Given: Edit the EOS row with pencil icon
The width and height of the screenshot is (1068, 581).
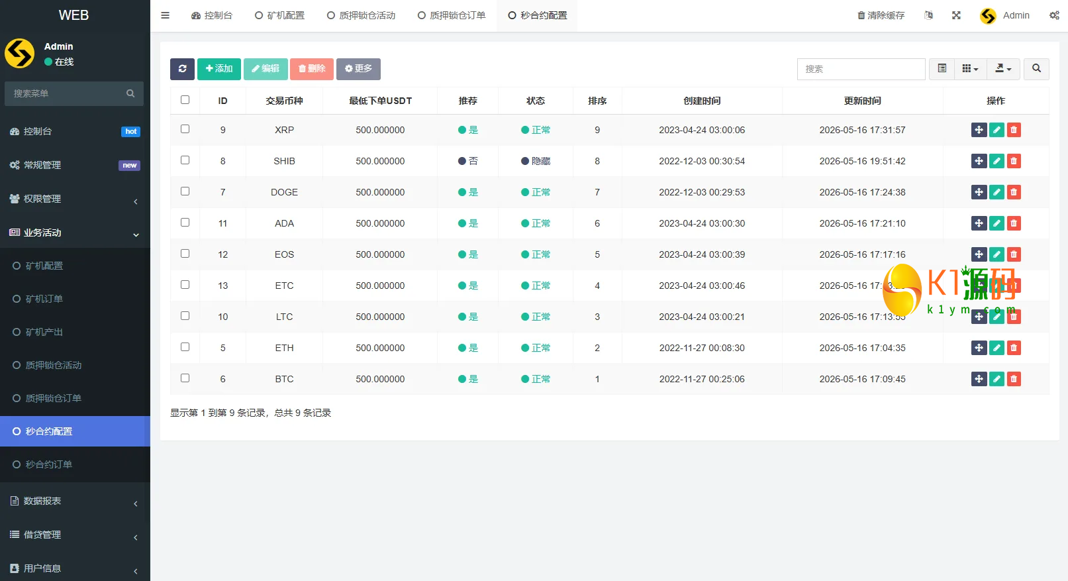Looking at the screenshot, I should pos(996,254).
